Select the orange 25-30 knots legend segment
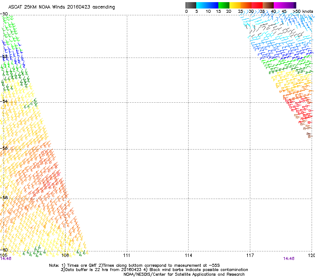Viewport: 315px width, 277px height. [246, 5]
